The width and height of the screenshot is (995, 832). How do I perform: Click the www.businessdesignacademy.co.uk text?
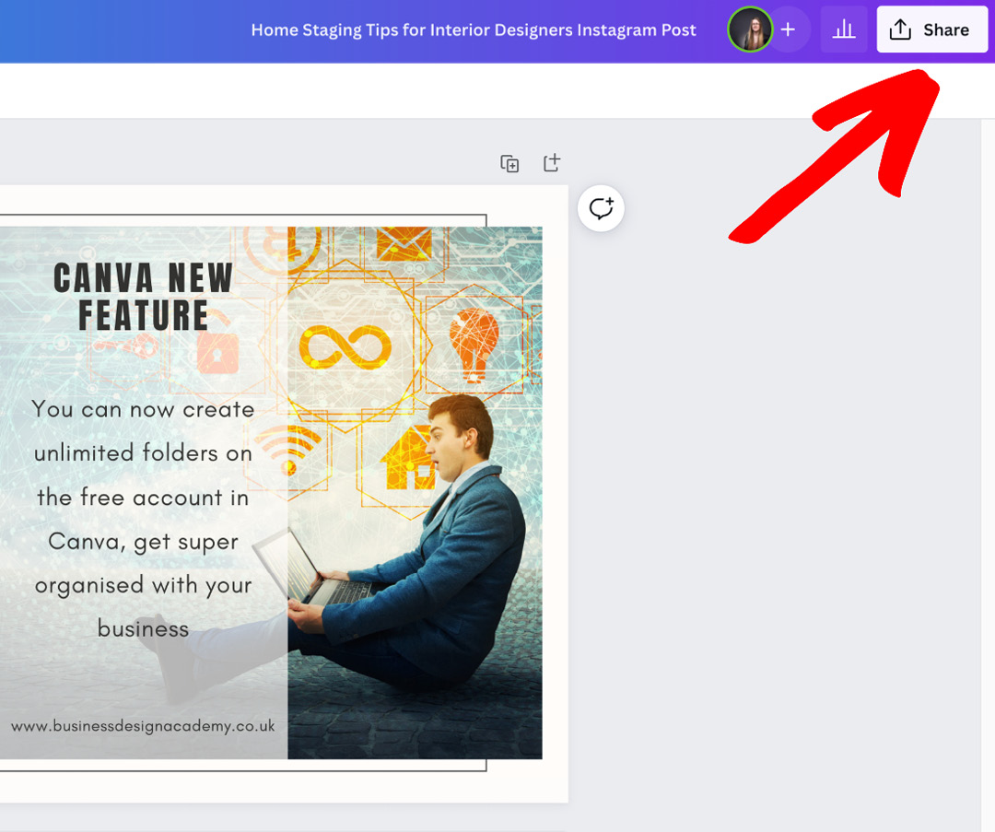(x=143, y=726)
